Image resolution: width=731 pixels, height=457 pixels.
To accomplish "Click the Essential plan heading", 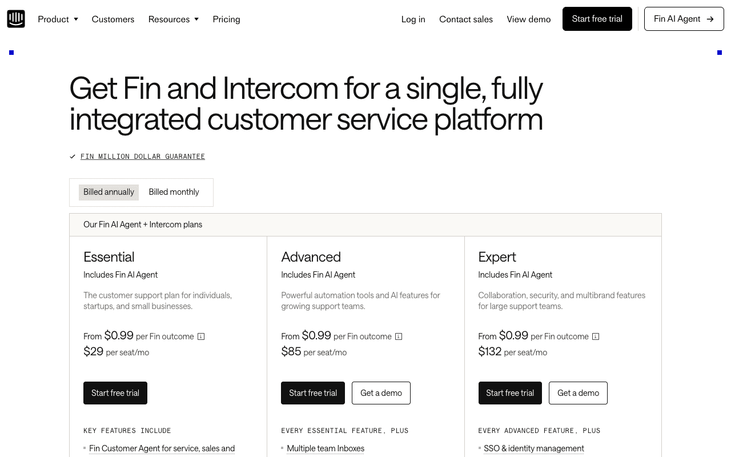I will point(109,257).
